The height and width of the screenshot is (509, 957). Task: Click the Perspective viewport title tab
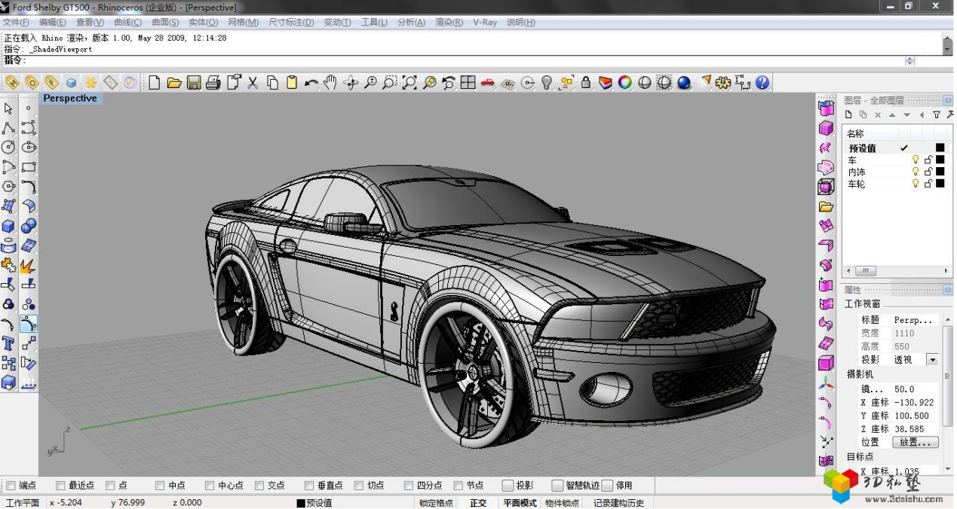(70, 99)
